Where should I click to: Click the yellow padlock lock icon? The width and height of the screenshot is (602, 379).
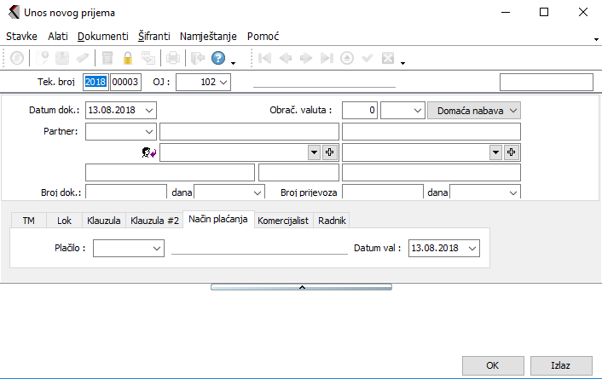128,59
